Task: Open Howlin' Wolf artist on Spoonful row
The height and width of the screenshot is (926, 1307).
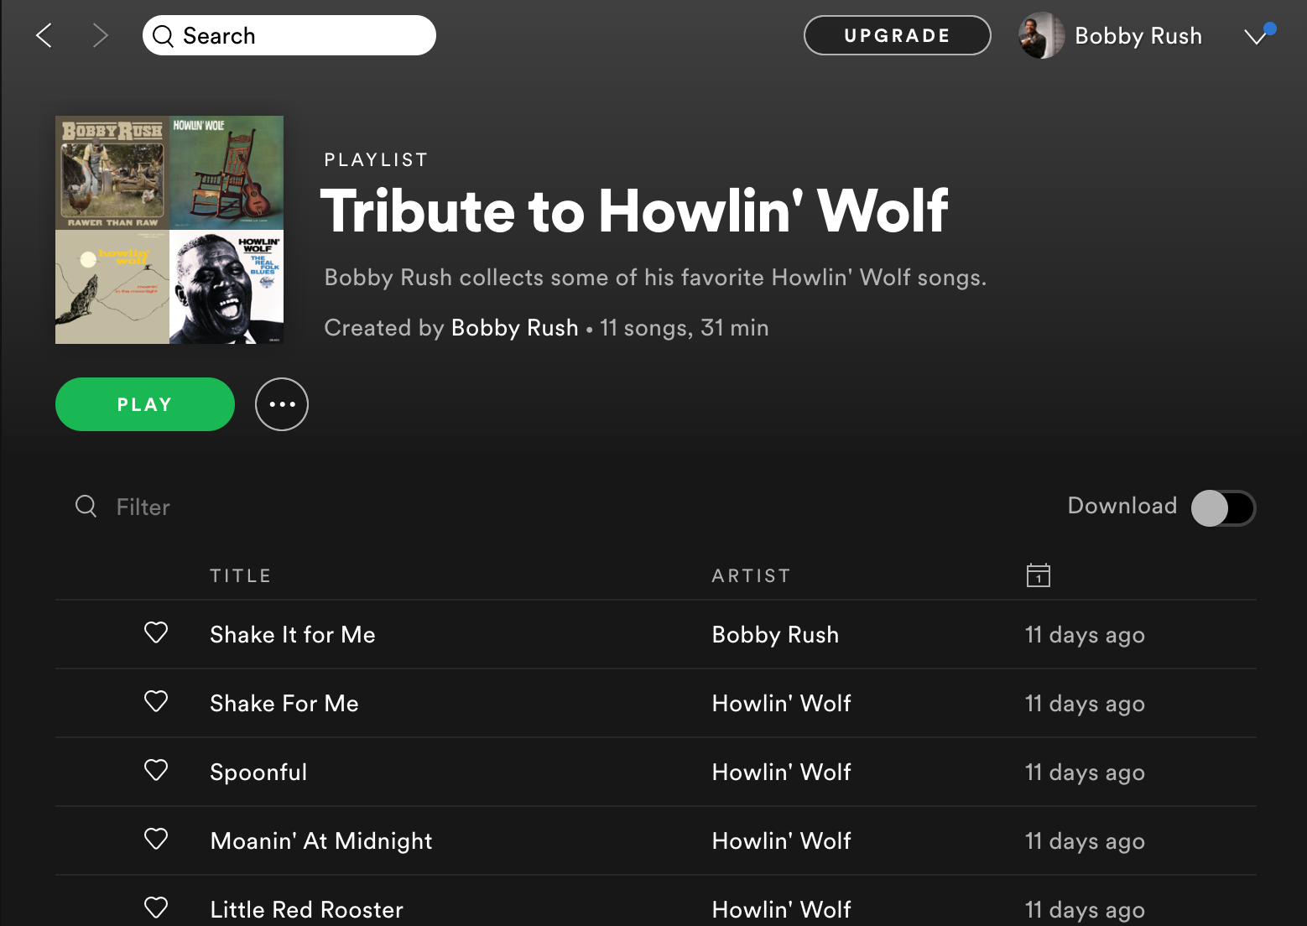Action: [x=782, y=772]
